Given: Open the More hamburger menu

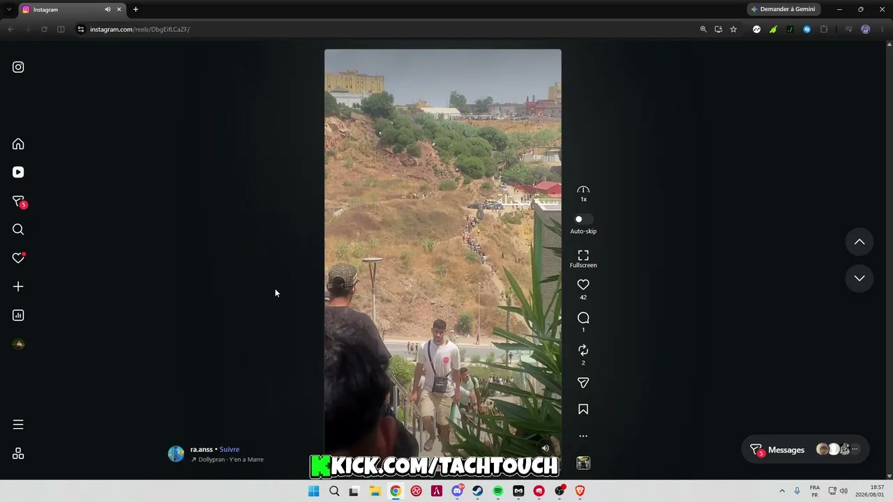Looking at the screenshot, I should 18,425.
